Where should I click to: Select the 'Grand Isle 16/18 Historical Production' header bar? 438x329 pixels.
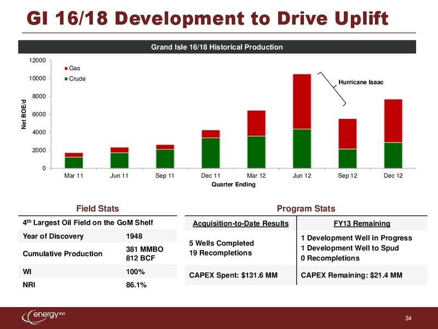(x=217, y=47)
